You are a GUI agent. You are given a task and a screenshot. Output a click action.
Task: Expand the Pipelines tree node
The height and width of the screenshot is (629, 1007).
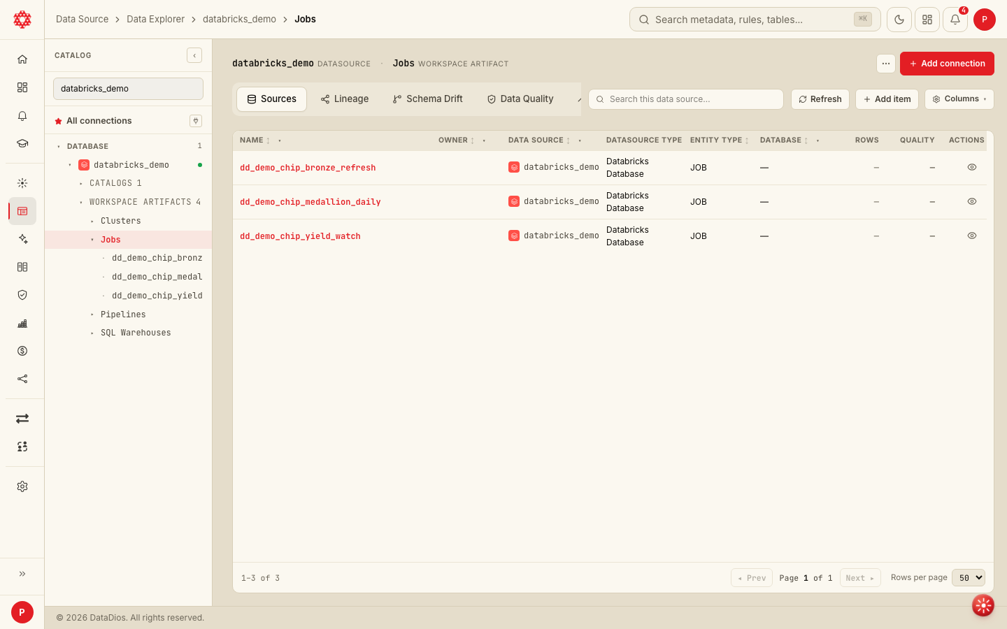point(92,314)
